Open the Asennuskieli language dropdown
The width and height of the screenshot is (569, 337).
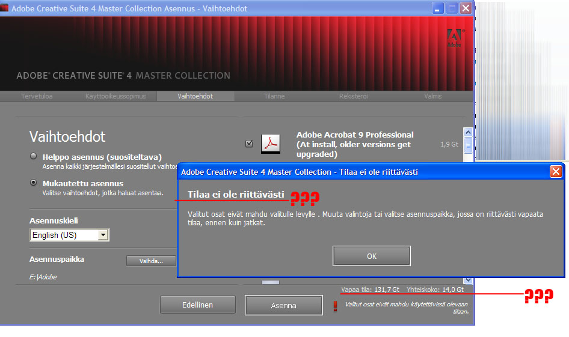[x=103, y=235]
